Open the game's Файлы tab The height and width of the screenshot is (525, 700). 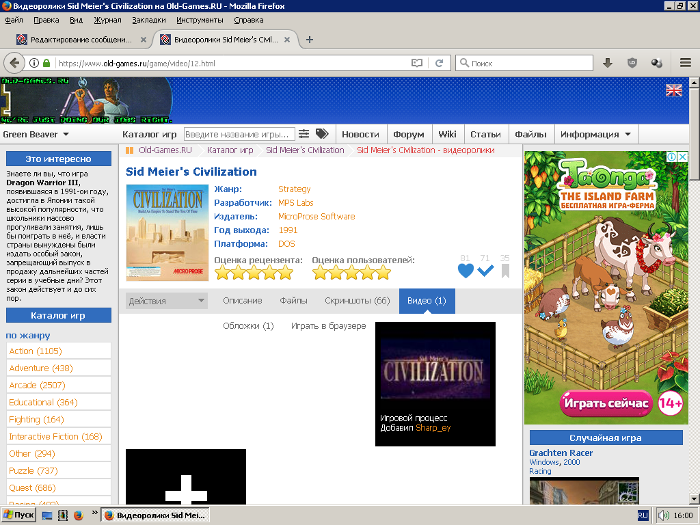point(293,301)
